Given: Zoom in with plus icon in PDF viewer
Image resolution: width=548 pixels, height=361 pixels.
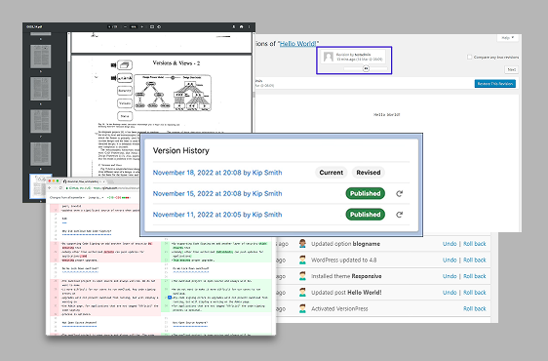Looking at the screenshot, I should [142, 27].
